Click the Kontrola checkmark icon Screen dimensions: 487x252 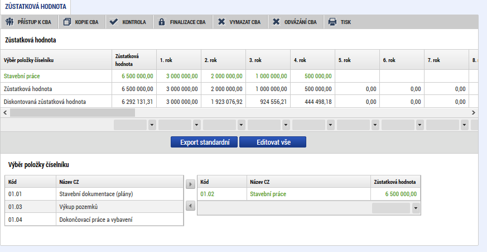click(x=114, y=22)
